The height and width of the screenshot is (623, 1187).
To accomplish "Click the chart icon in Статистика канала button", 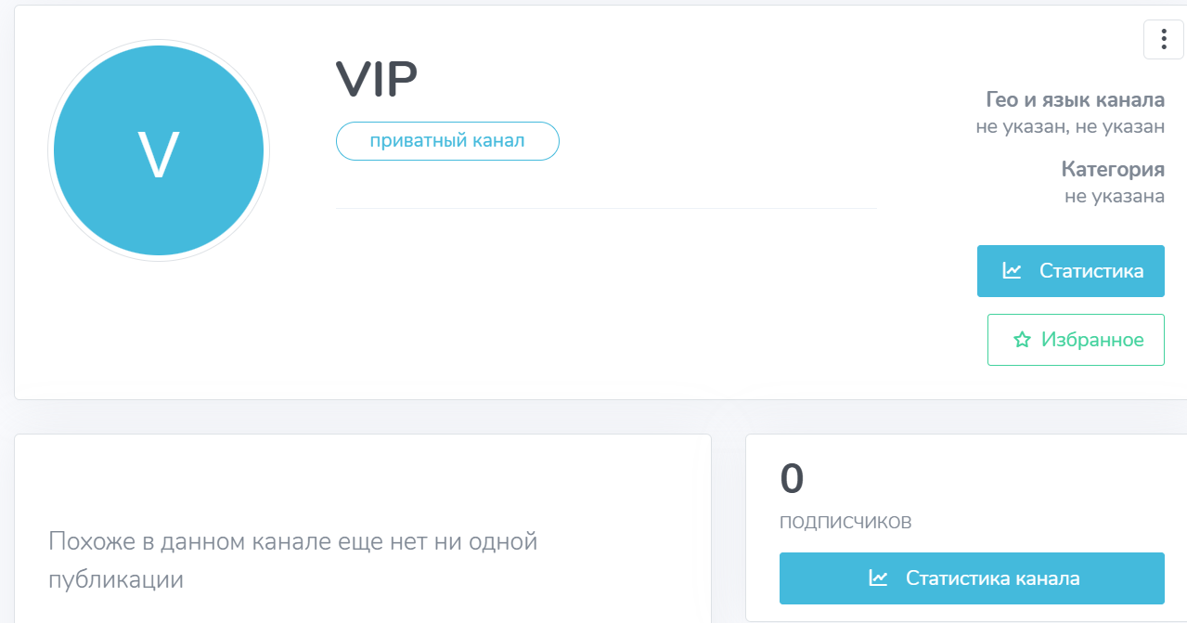I will [878, 578].
